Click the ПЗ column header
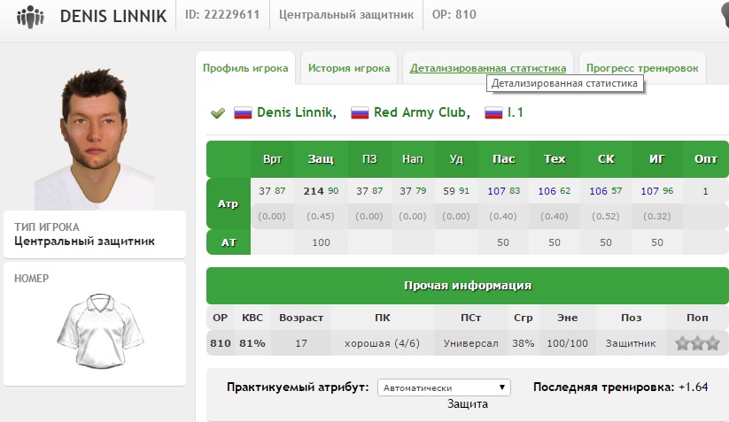 pyautogui.click(x=369, y=159)
